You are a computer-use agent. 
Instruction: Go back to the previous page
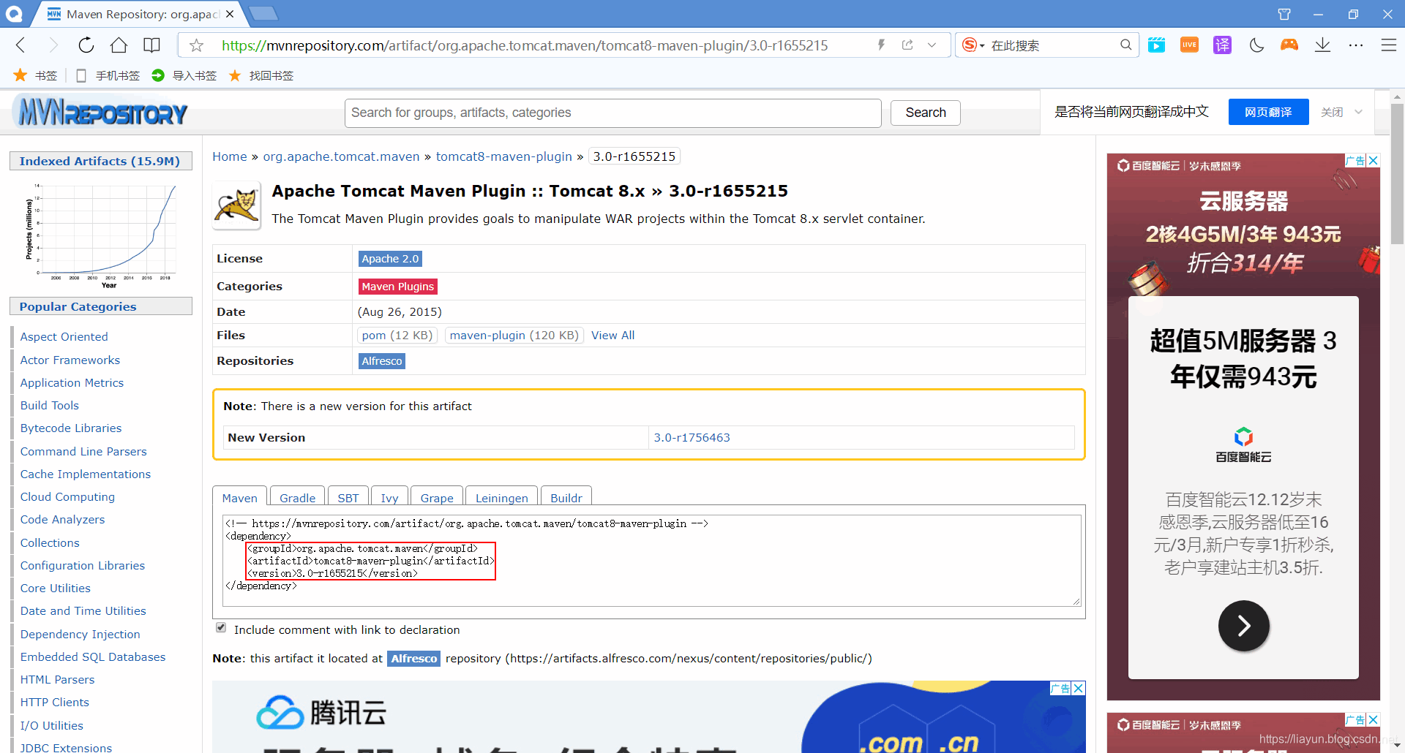pyautogui.click(x=20, y=45)
